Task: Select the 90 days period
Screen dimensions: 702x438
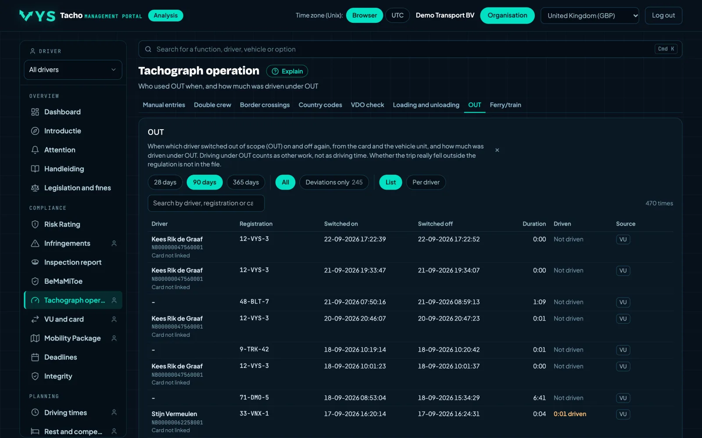Action: tap(204, 182)
